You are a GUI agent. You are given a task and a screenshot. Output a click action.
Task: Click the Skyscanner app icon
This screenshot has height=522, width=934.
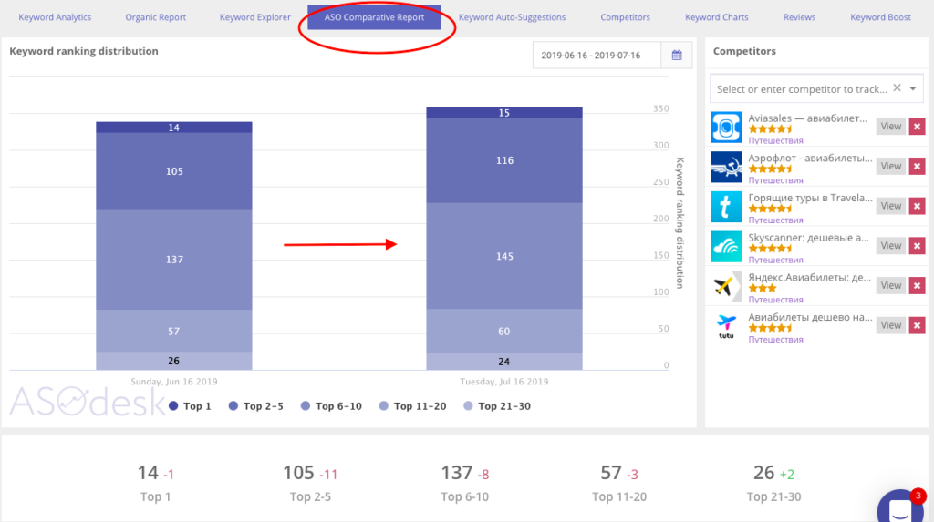pos(726,246)
